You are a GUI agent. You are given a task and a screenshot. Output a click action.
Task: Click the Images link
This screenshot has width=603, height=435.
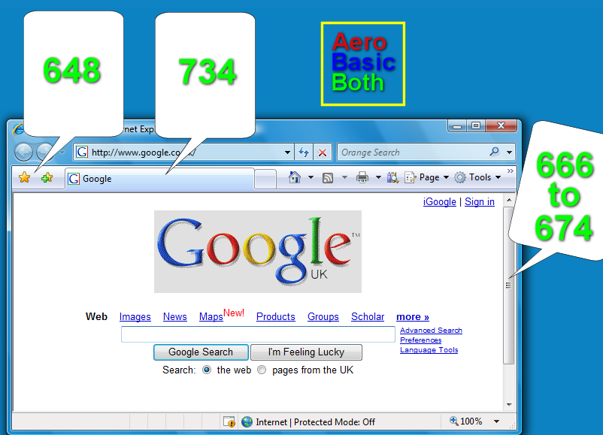(135, 316)
